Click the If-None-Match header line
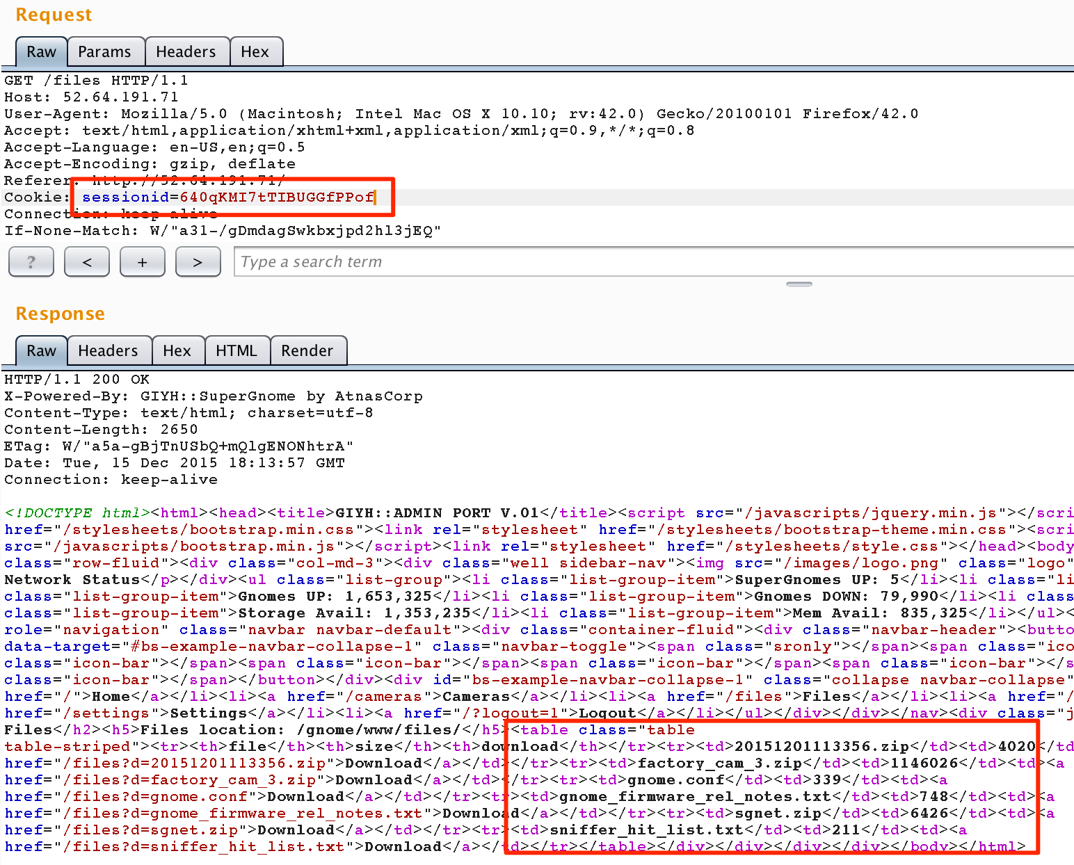1074x865 pixels. tap(223, 231)
